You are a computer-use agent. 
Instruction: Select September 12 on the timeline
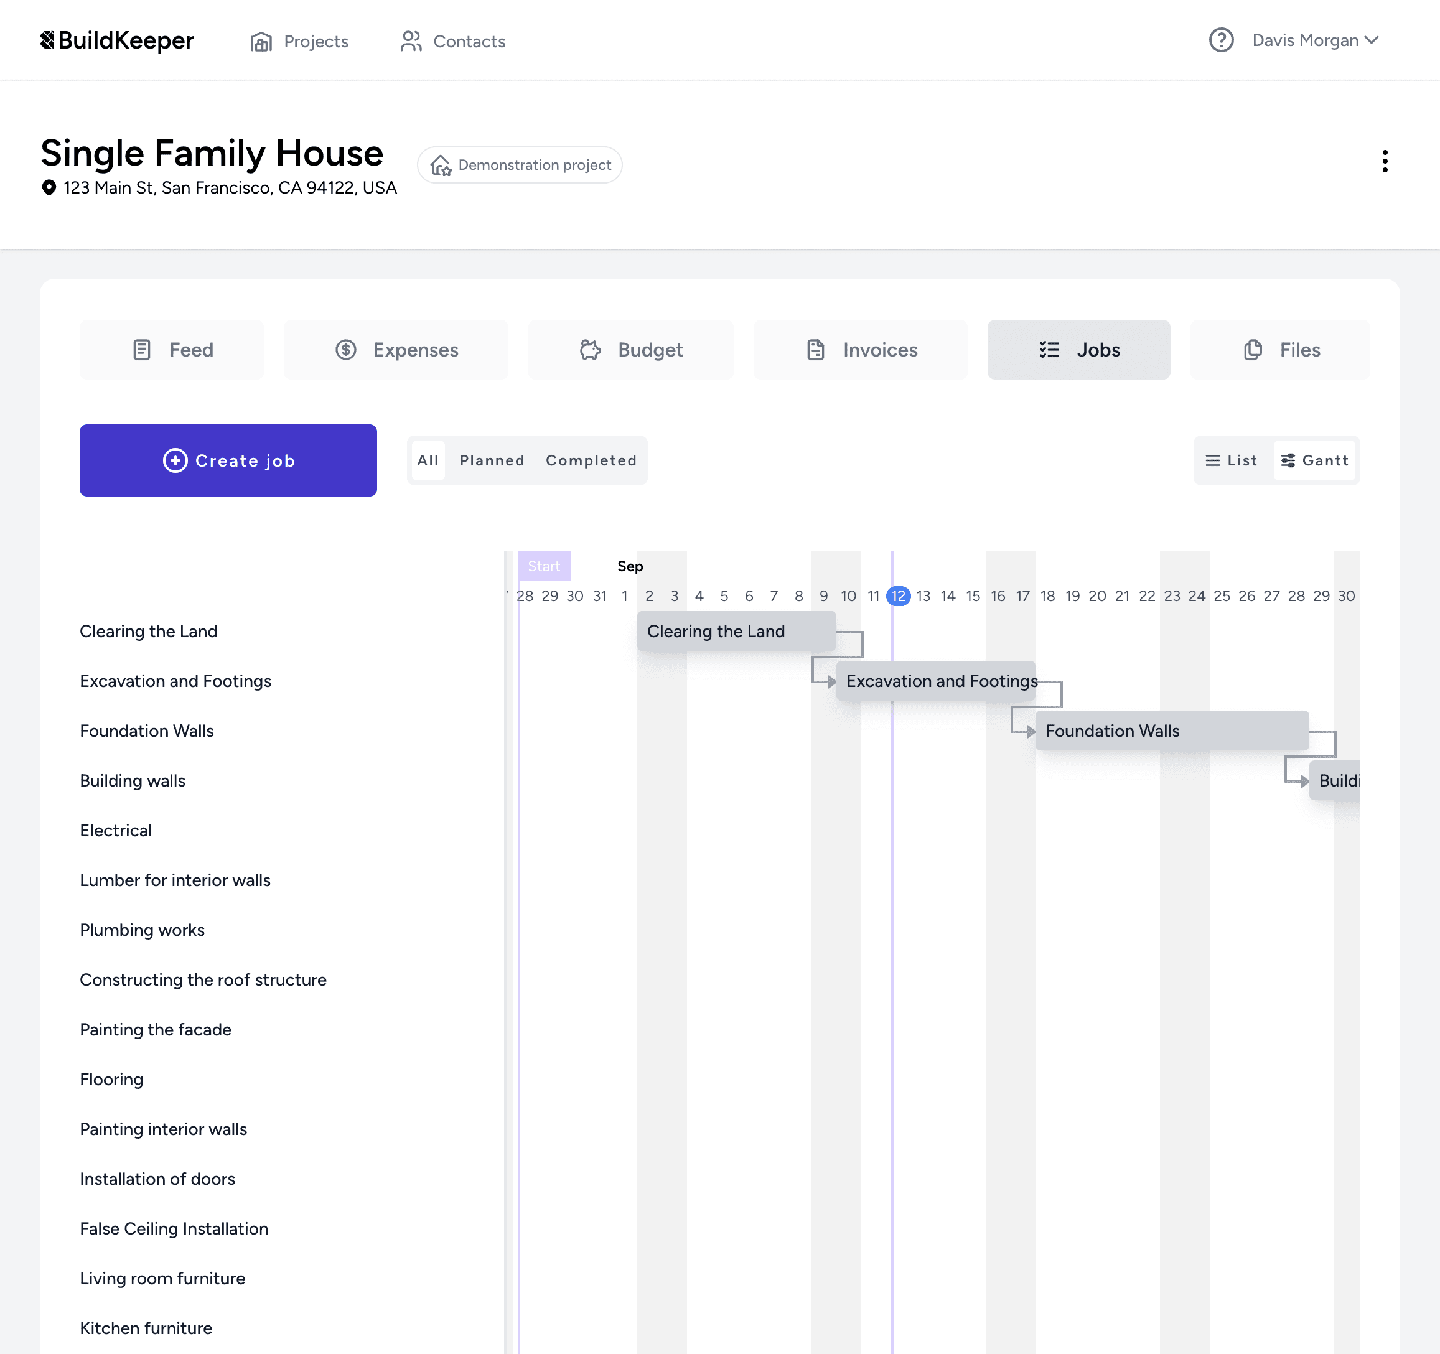898,595
